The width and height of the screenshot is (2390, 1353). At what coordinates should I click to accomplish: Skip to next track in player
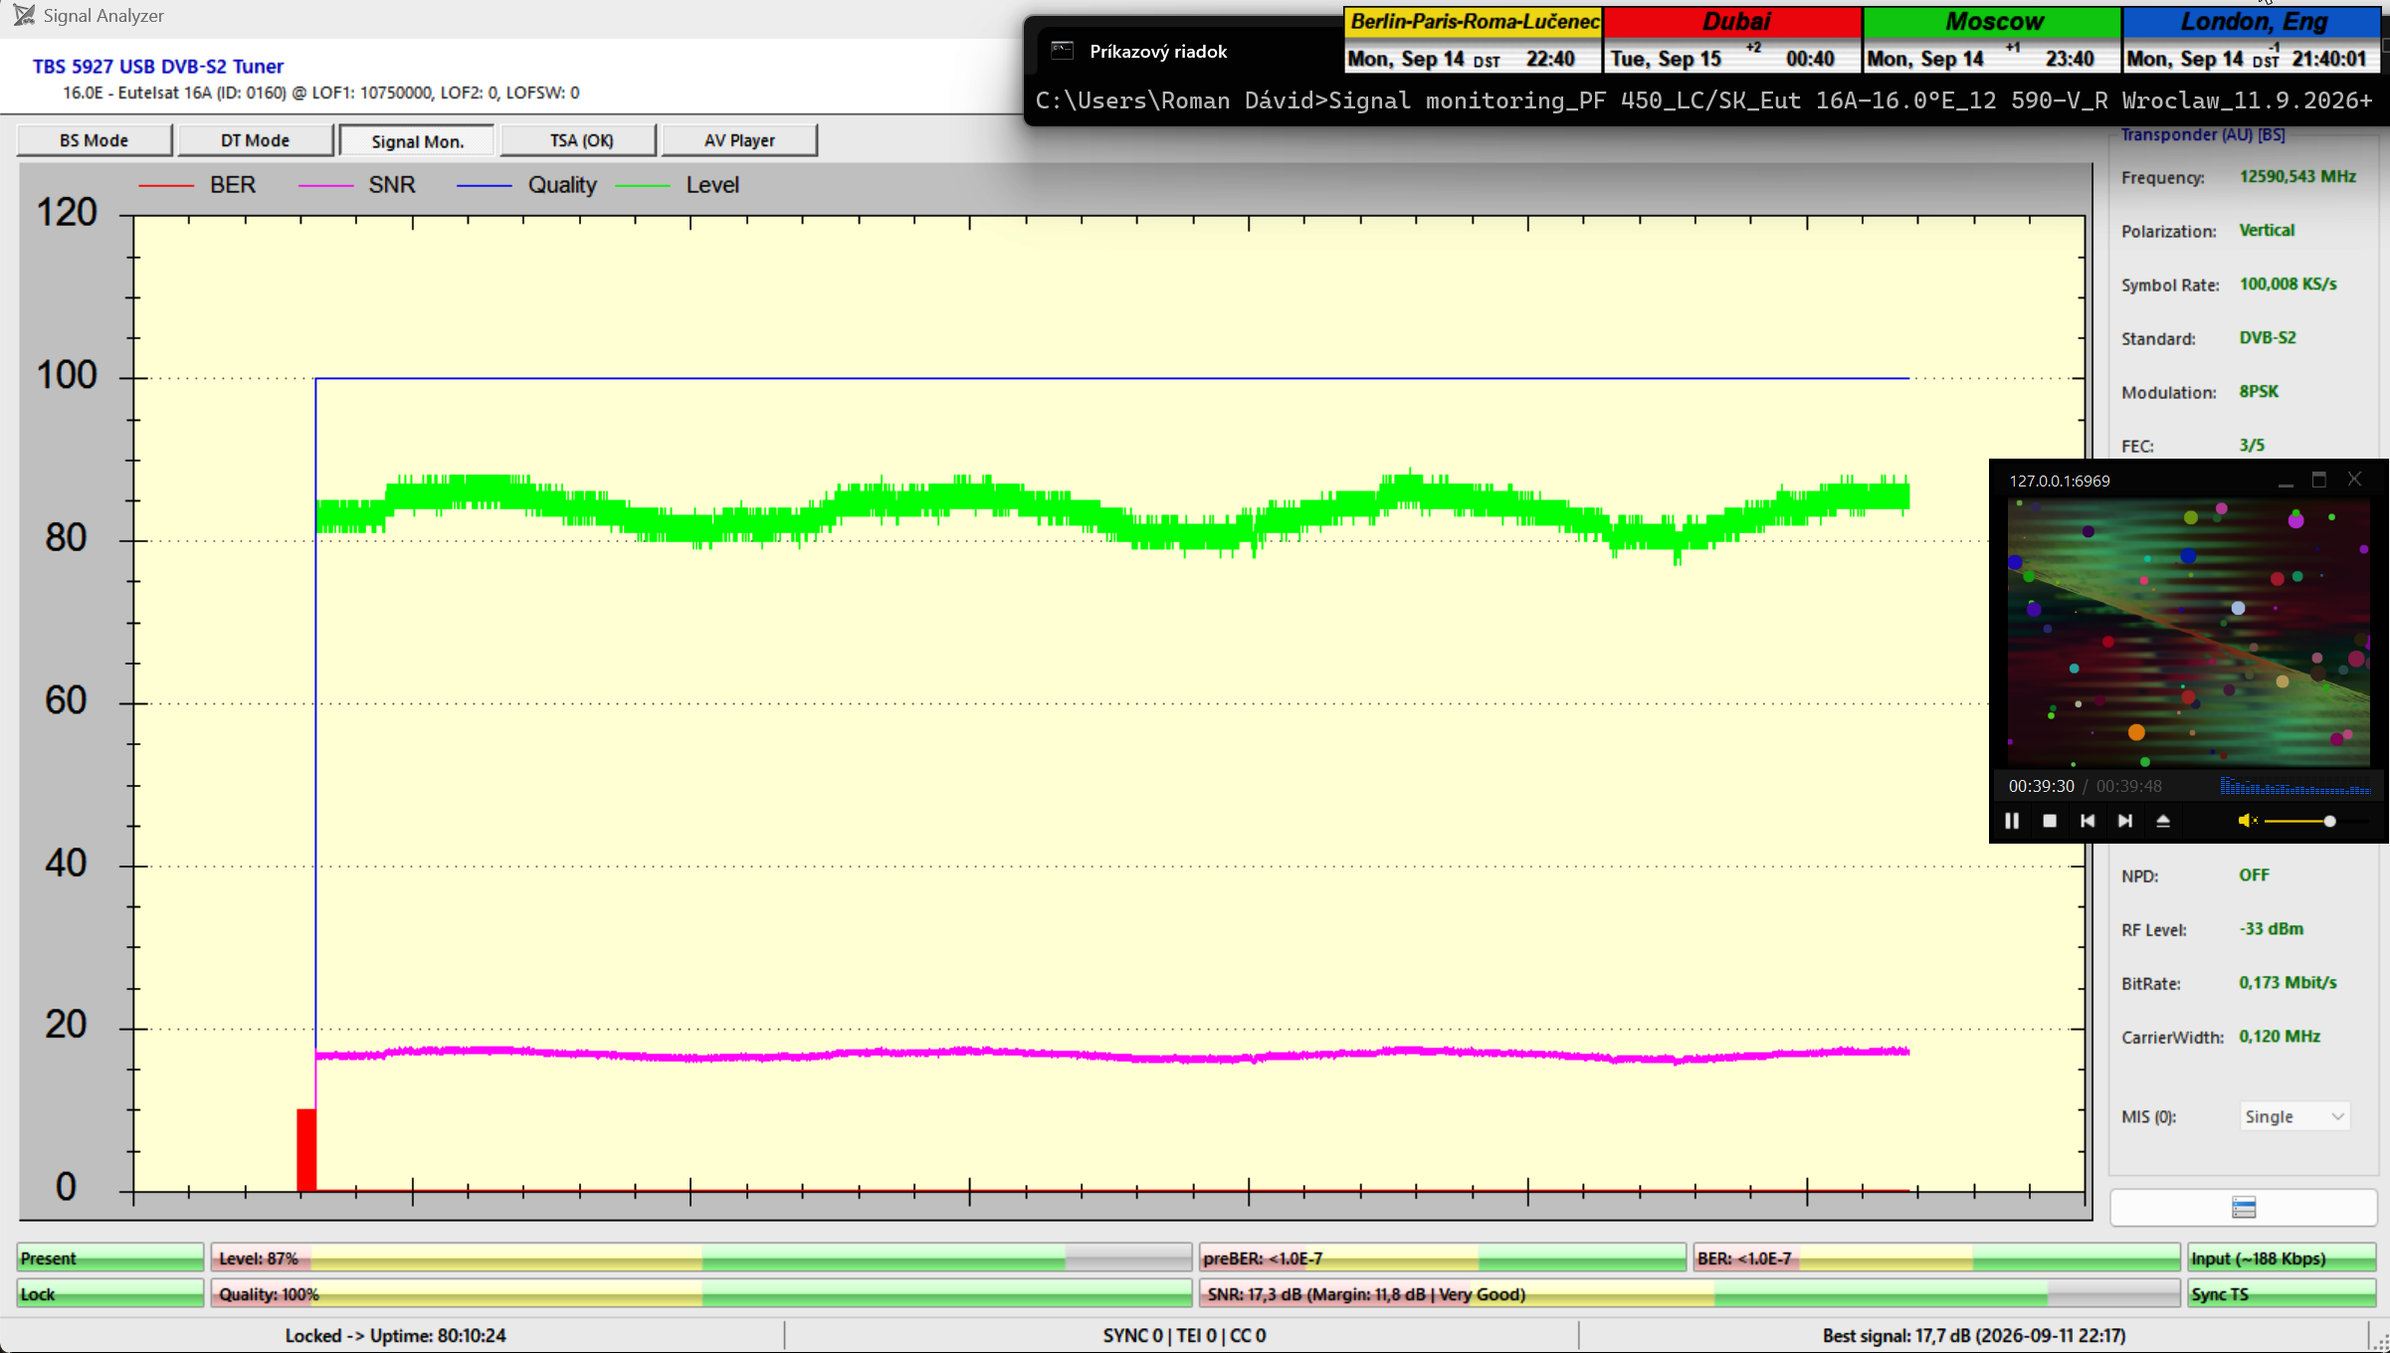(2125, 821)
